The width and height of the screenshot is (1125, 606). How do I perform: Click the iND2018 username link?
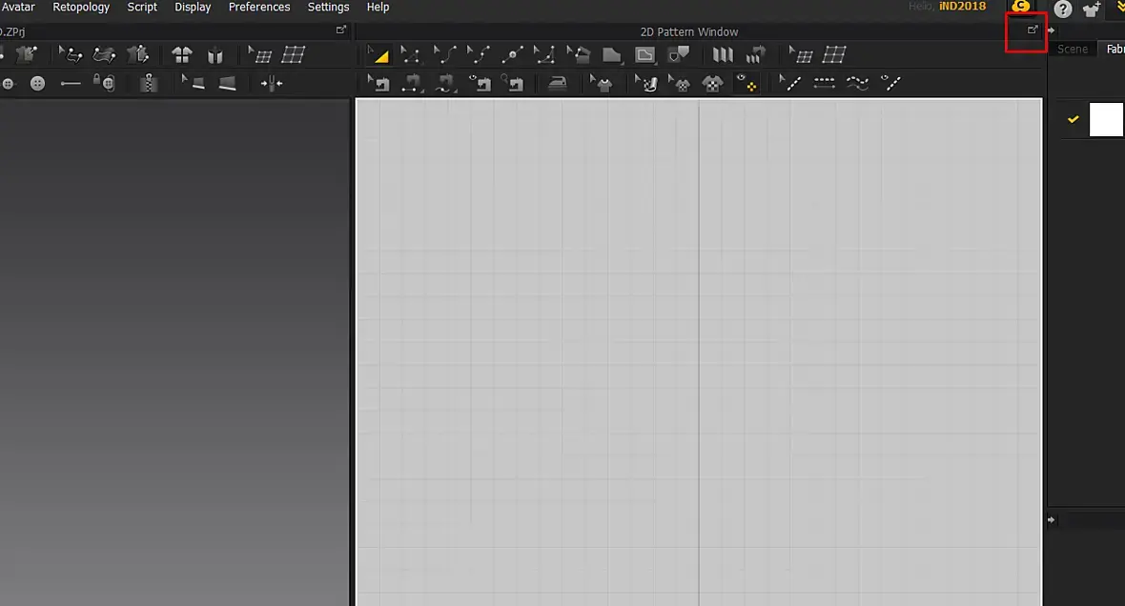(x=962, y=7)
